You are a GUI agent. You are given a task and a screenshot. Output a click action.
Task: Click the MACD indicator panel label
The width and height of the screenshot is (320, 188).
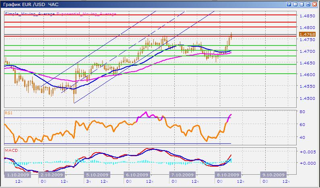click(11, 150)
